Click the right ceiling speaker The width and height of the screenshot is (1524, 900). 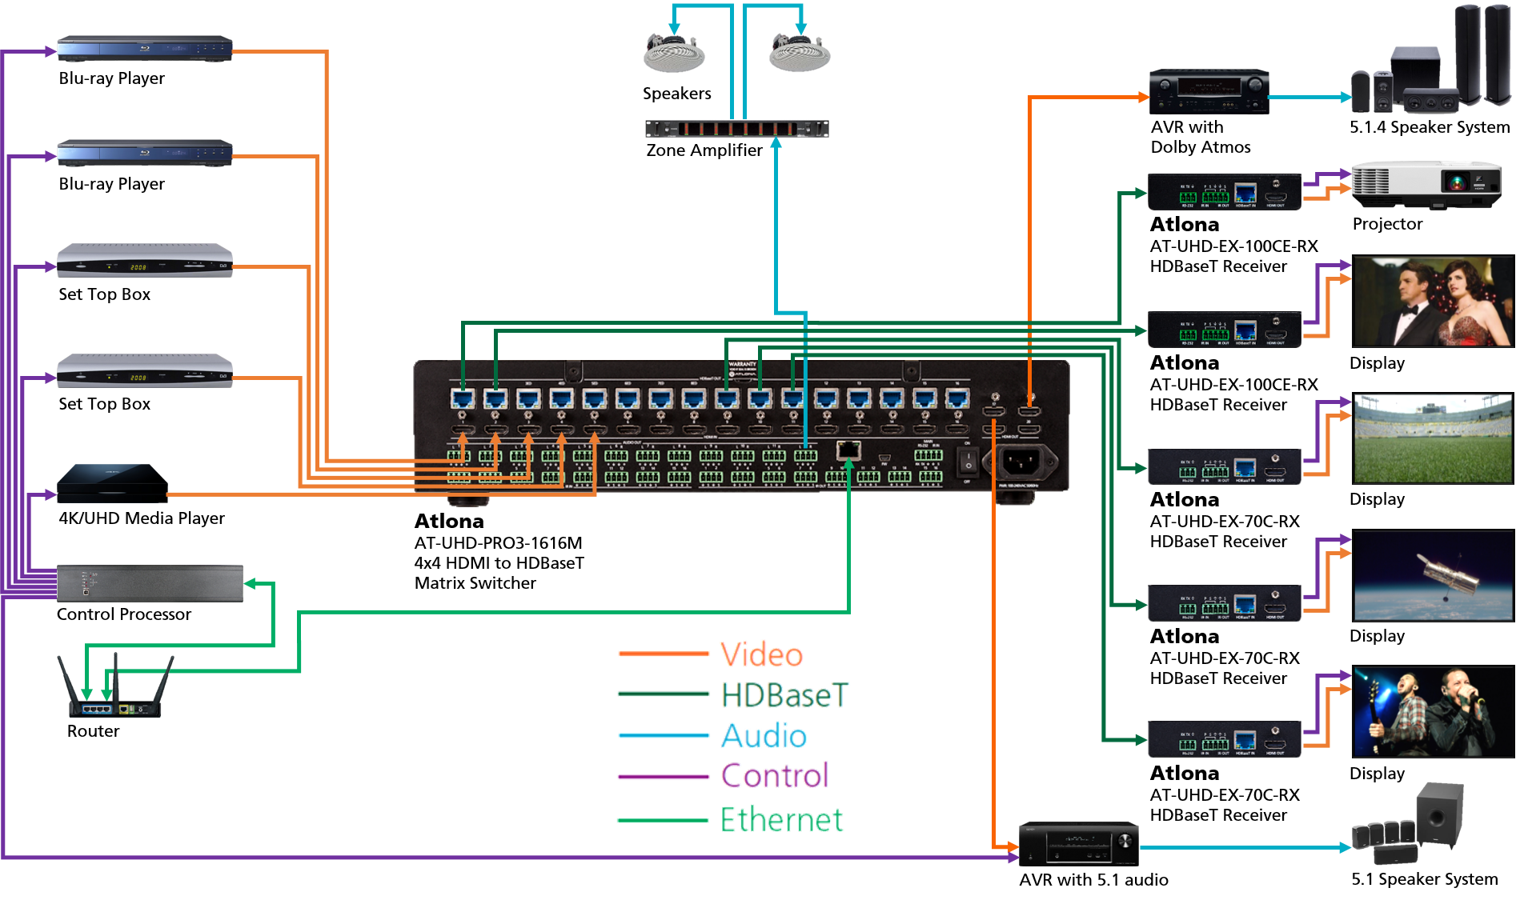click(x=799, y=54)
